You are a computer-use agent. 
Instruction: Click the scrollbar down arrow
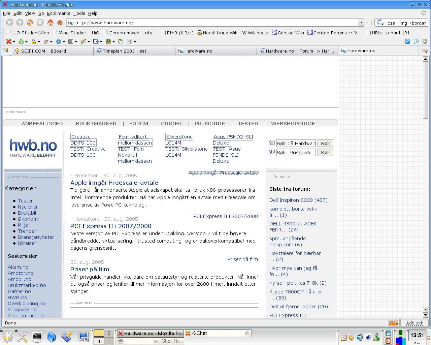(425, 315)
